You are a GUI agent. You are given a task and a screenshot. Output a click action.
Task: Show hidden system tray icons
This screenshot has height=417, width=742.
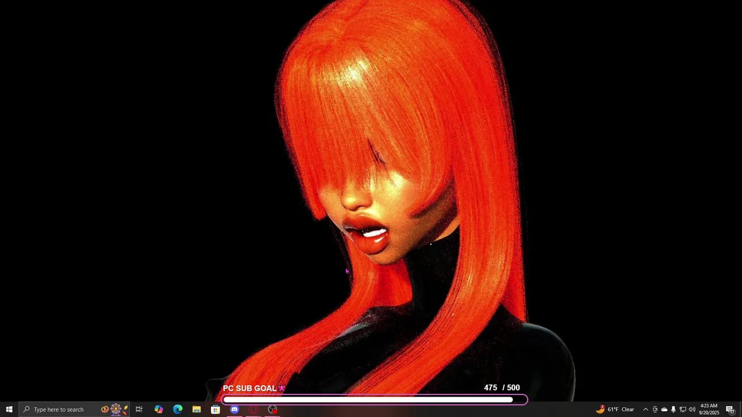[x=645, y=409]
